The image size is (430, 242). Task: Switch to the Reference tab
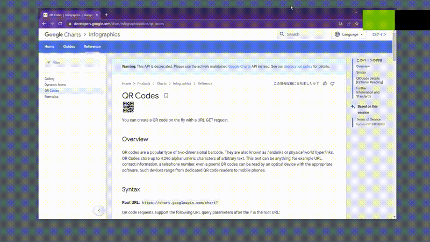92,47
